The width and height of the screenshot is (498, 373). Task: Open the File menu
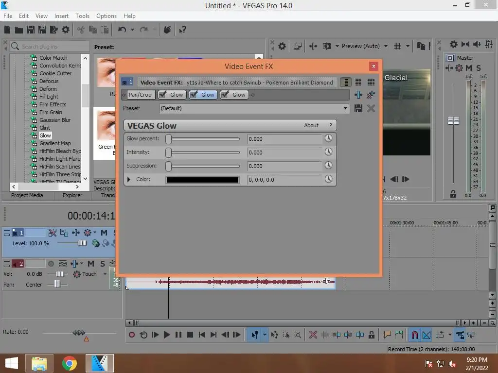point(8,16)
